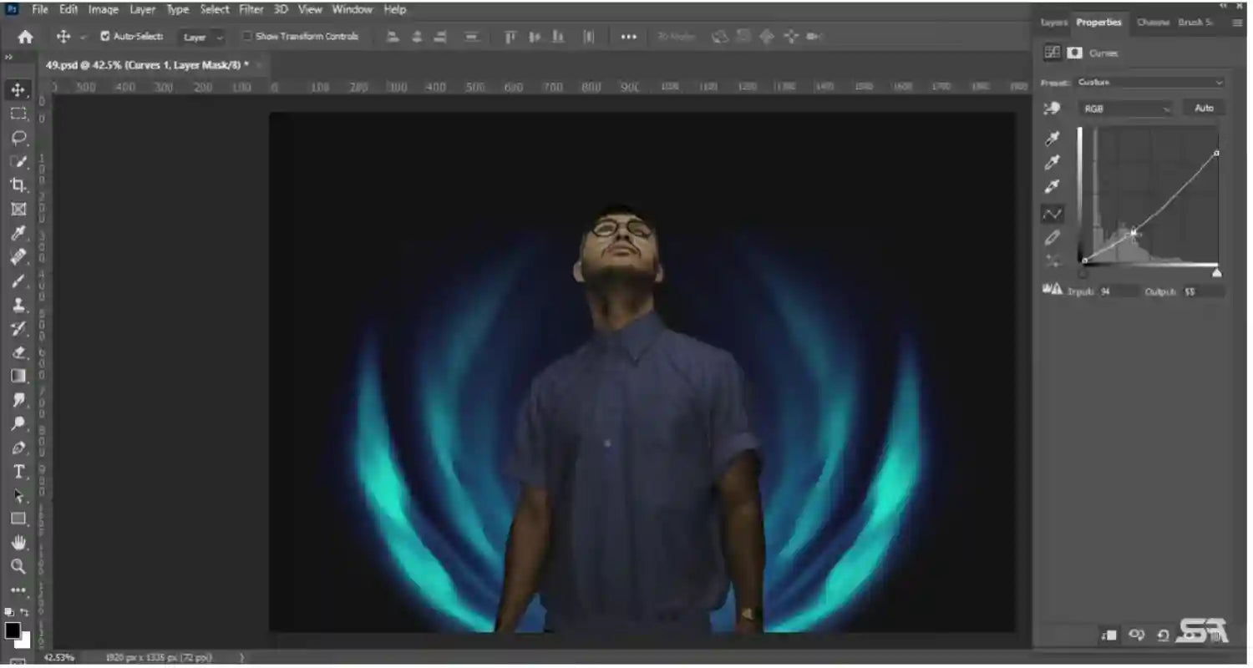Open the Image menu

pyautogui.click(x=104, y=10)
